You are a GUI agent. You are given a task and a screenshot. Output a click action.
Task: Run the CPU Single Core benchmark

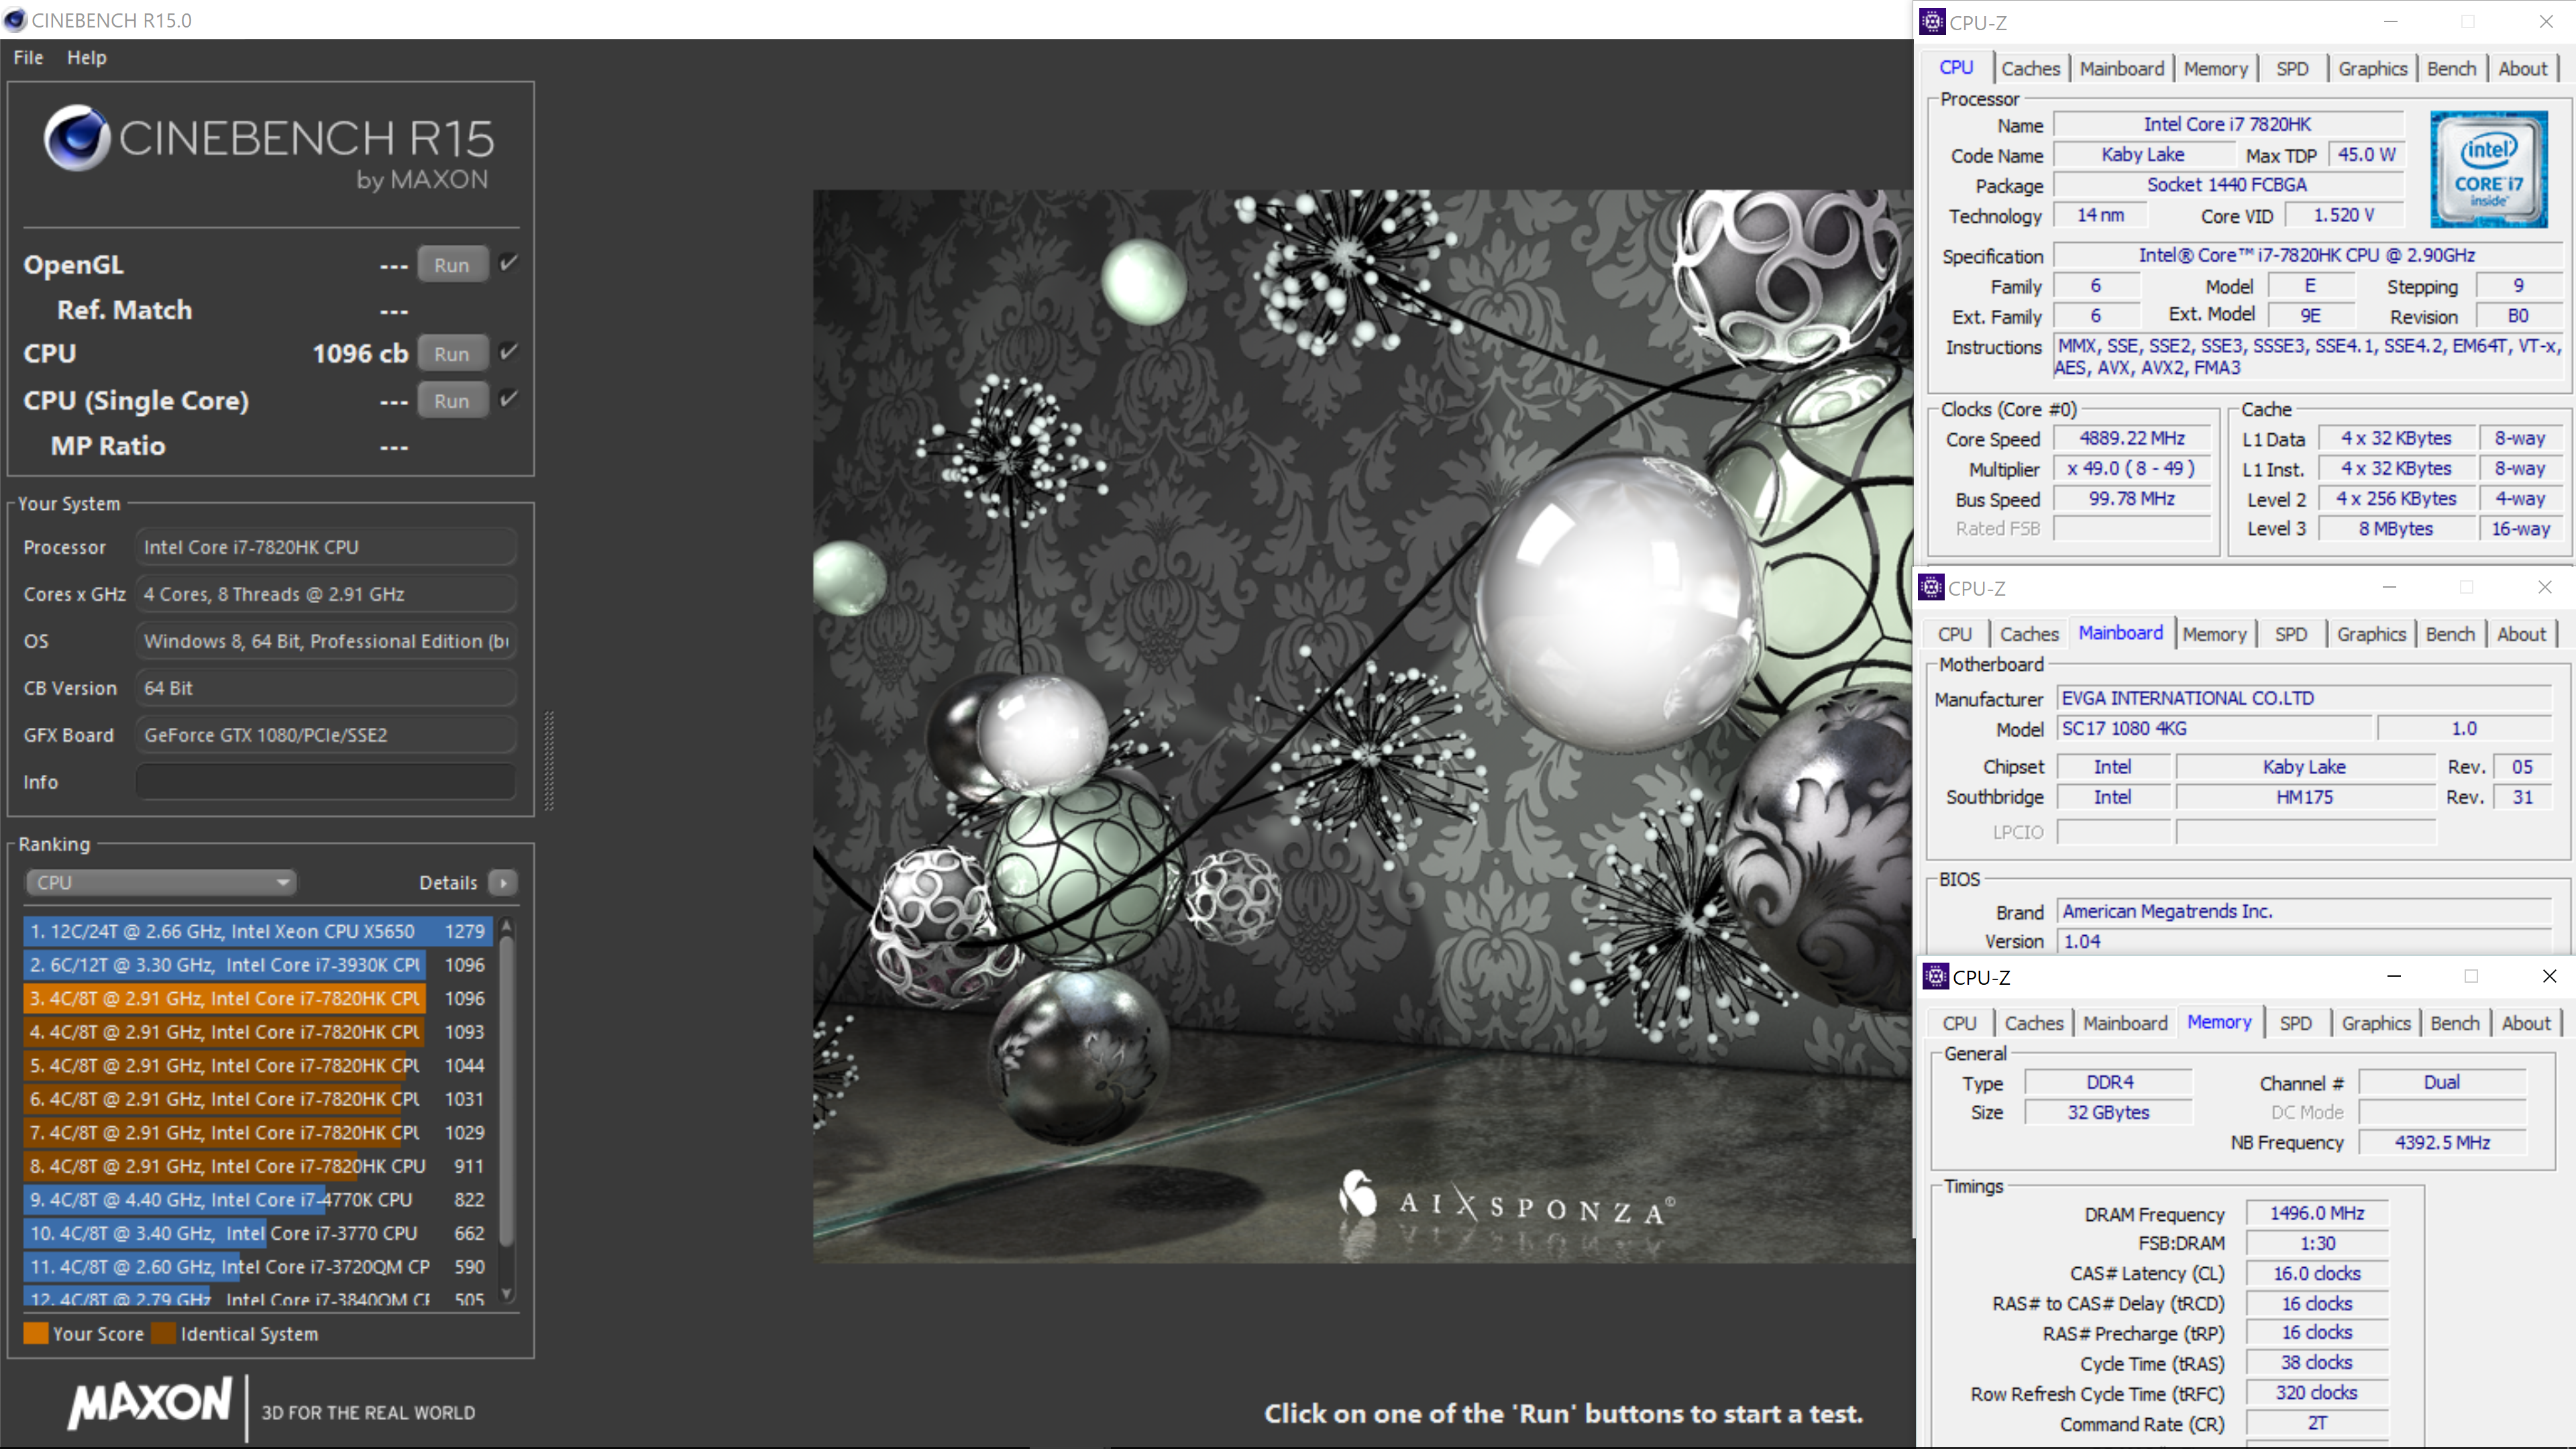(x=452, y=400)
